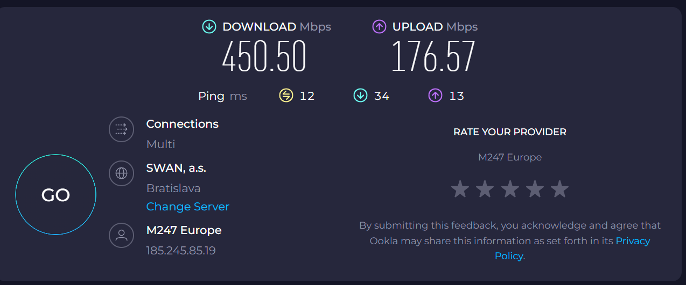
Task: Click the upload latency icon beside 13
Action: [x=435, y=96]
